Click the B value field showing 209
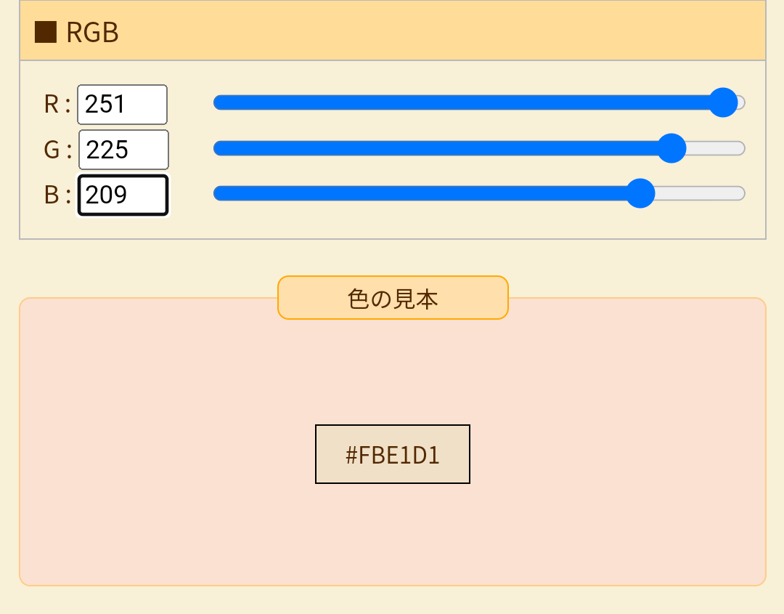Image resolution: width=784 pixels, height=614 pixels. tap(123, 195)
